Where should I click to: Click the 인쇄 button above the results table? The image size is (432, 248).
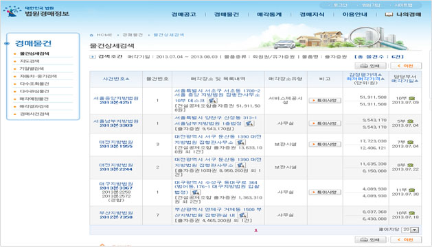point(370,66)
